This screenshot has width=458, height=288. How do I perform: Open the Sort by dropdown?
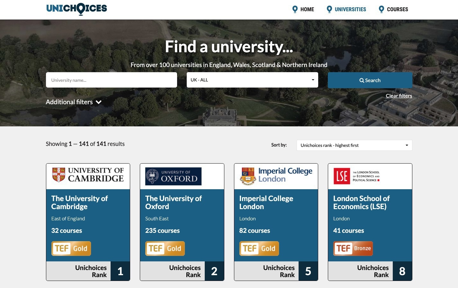point(354,145)
